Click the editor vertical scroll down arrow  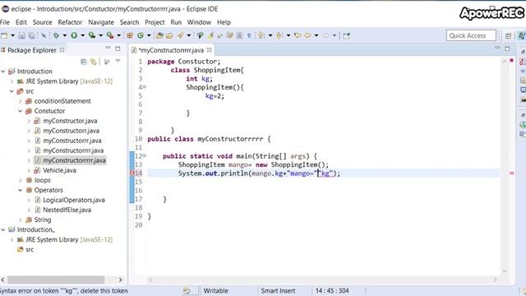pyautogui.click(x=504, y=271)
